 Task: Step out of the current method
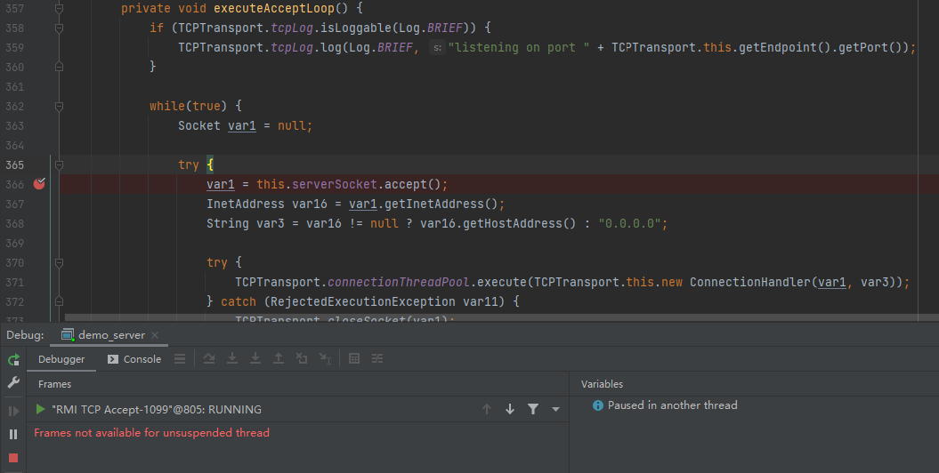(279, 359)
